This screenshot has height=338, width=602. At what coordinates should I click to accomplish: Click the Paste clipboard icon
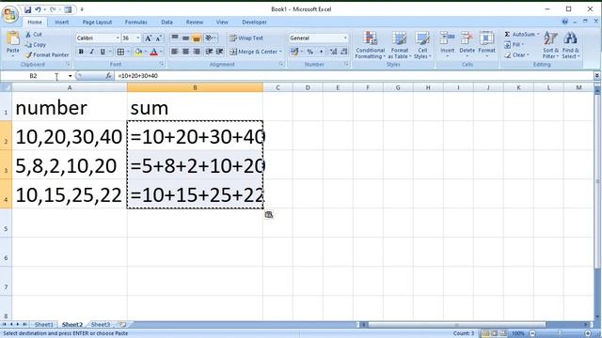(x=13, y=38)
